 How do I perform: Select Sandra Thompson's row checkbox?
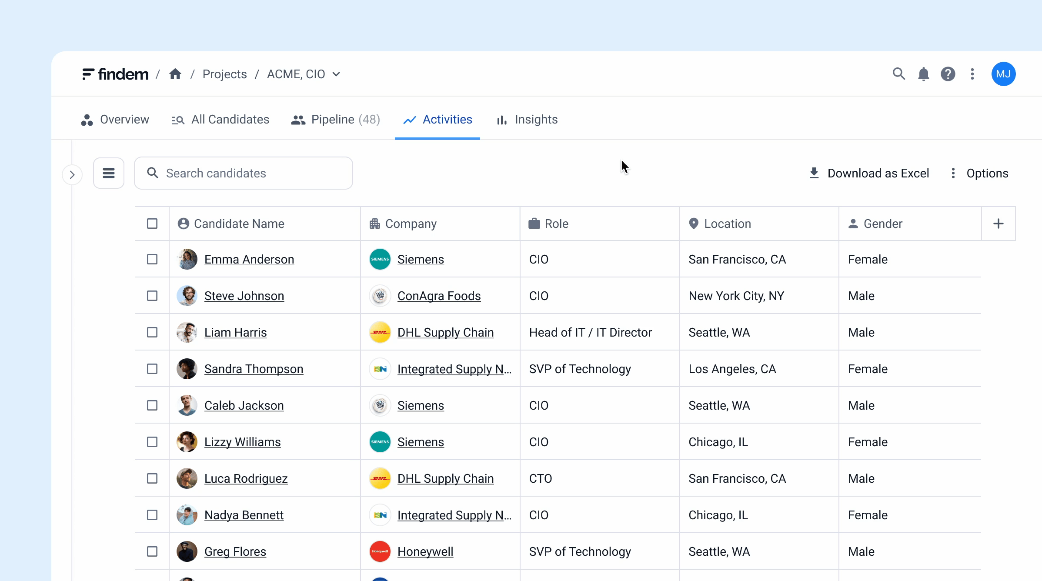[152, 369]
